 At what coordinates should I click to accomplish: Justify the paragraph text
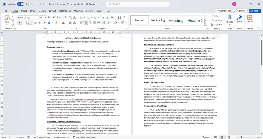point(95,23)
